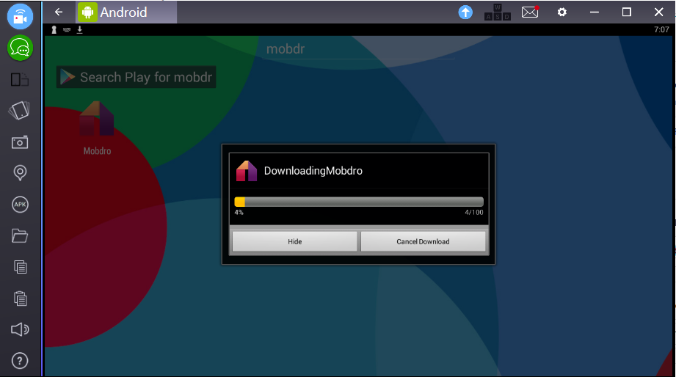Click the 7:07 clock in status bar

661,29
